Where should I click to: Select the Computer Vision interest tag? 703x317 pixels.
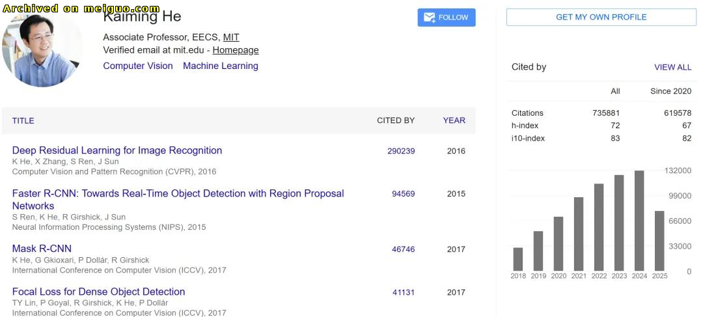[137, 66]
